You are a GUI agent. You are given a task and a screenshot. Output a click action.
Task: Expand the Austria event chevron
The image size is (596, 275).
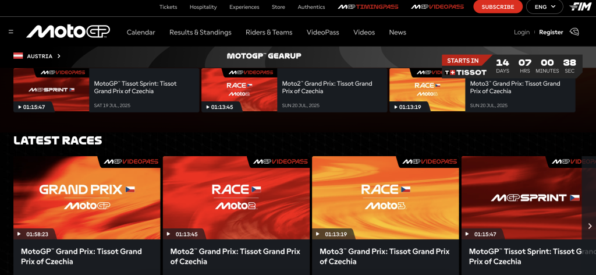coord(59,57)
